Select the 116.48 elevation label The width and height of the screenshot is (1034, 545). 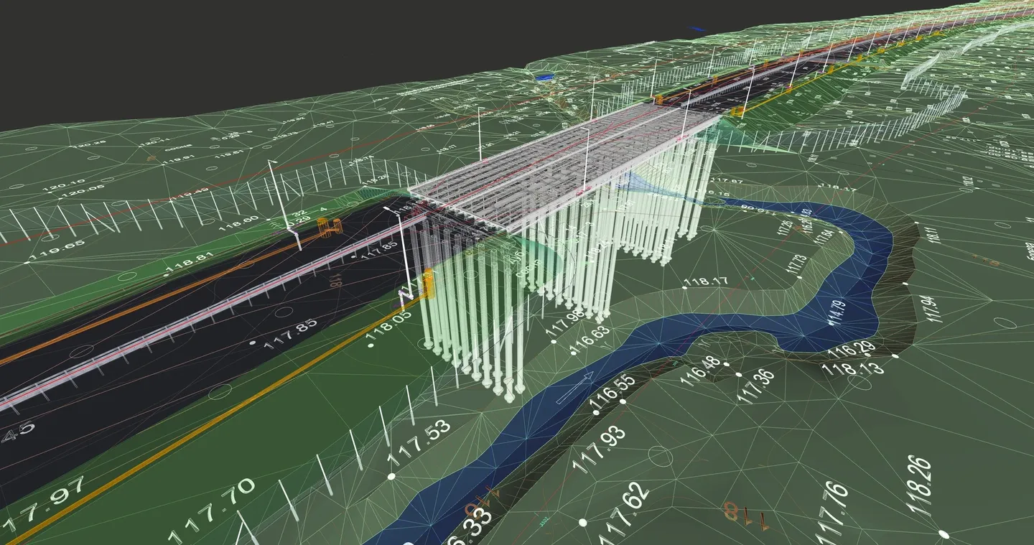699,373
